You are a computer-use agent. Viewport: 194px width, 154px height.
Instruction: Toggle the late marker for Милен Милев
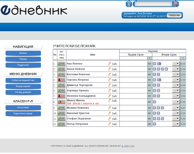point(61,102)
